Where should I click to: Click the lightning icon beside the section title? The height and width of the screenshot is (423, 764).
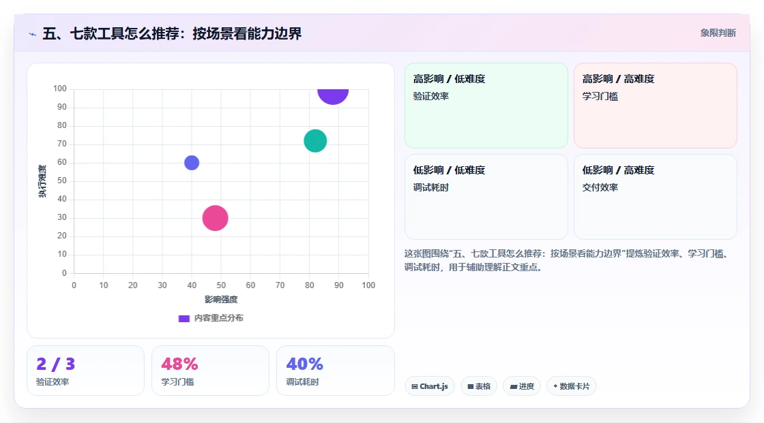point(33,34)
